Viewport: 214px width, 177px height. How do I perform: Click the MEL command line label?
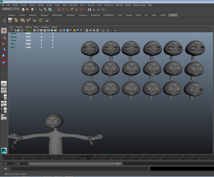click(x=5, y=169)
